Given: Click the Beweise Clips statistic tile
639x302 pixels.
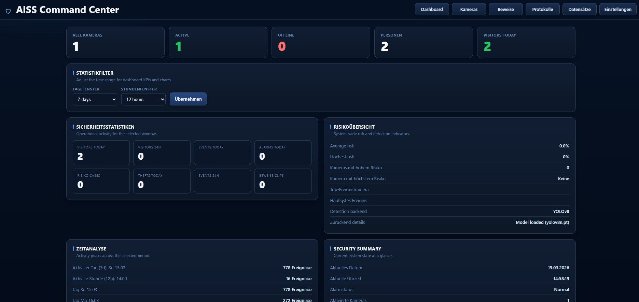Looking at the screenshot, I should pos(283,181).
